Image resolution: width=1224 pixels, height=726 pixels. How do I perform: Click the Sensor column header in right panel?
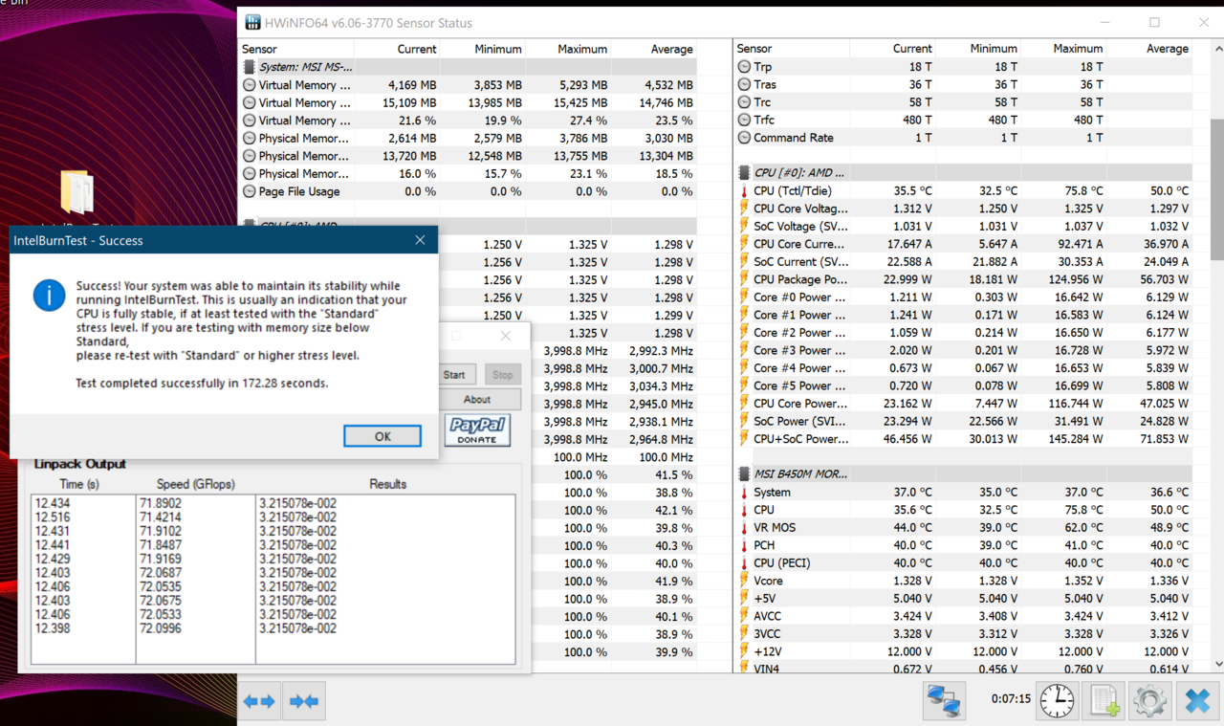(x=754, y=49)
